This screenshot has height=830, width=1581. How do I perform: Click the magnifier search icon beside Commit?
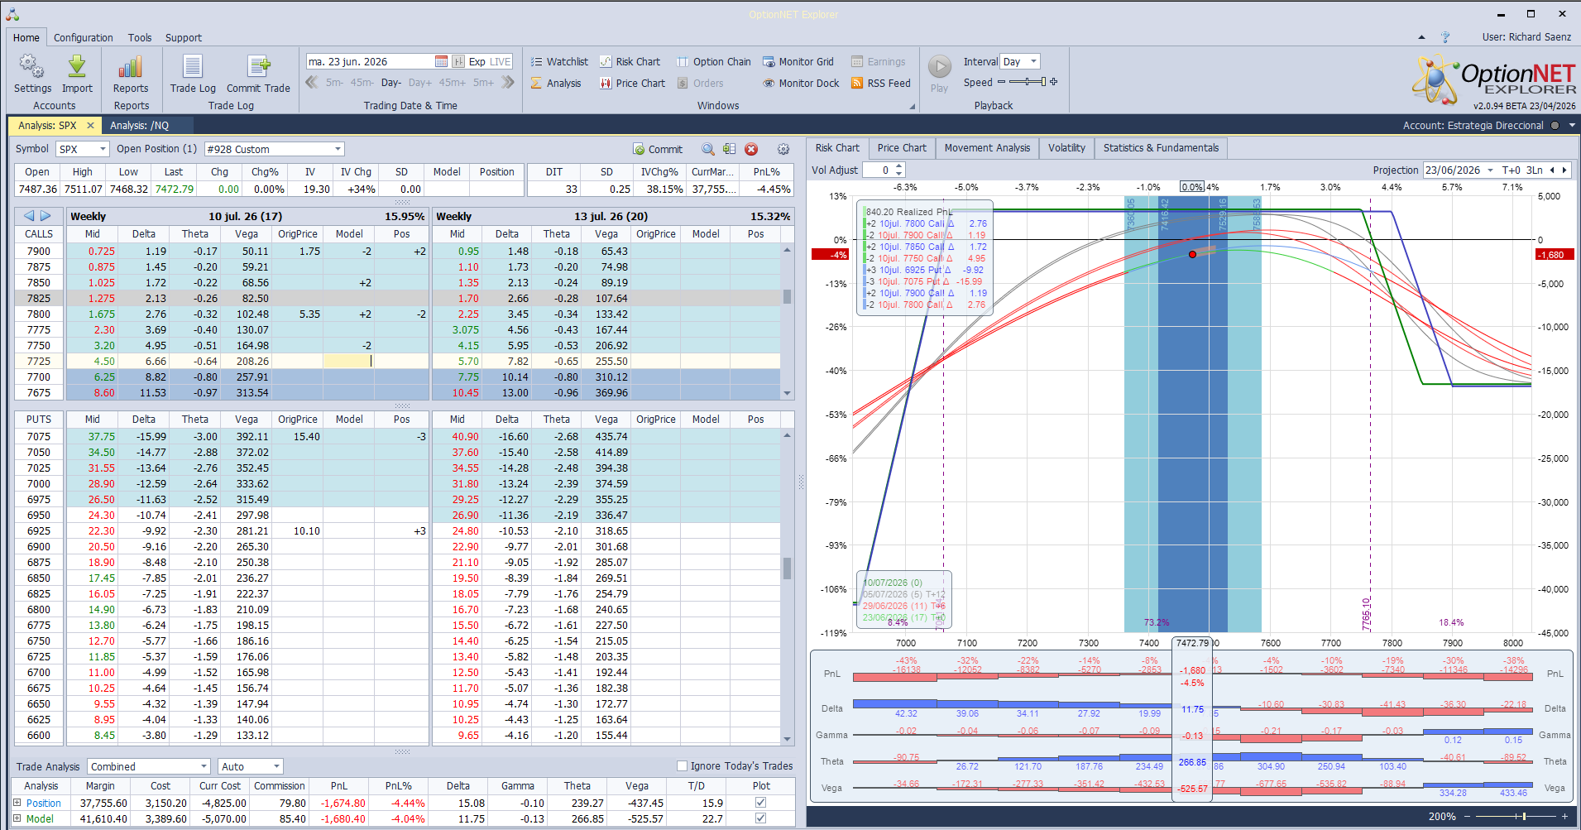click(708, 149)
